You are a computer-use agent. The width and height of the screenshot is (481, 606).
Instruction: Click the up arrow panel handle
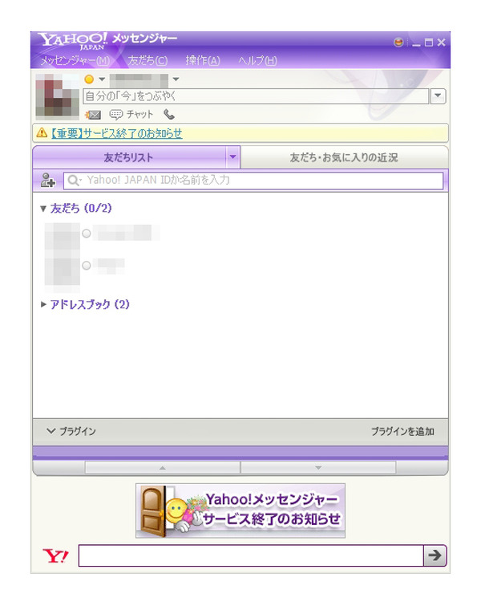(163, 468)
